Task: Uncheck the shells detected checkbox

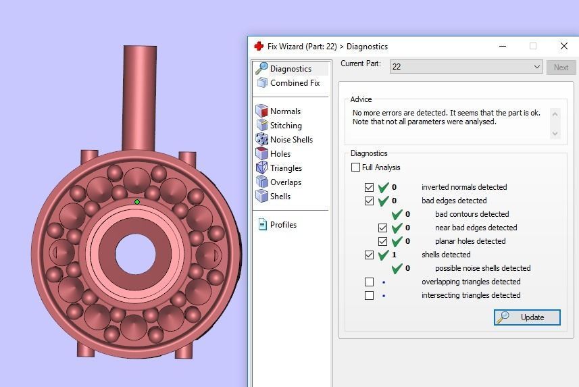Action: point(369,255)
